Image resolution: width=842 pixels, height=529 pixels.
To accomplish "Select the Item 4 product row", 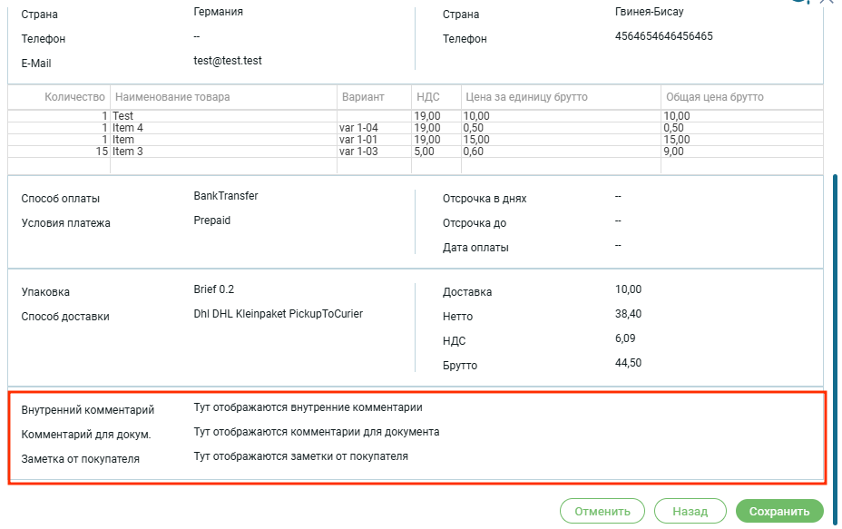I will [128, 128].
